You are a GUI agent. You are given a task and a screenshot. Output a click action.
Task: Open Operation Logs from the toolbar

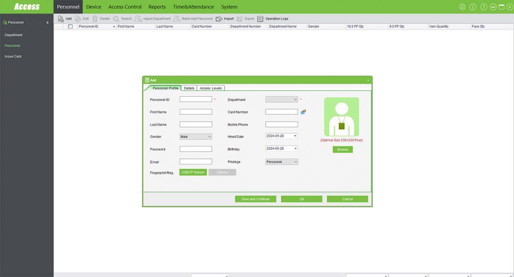260,19
